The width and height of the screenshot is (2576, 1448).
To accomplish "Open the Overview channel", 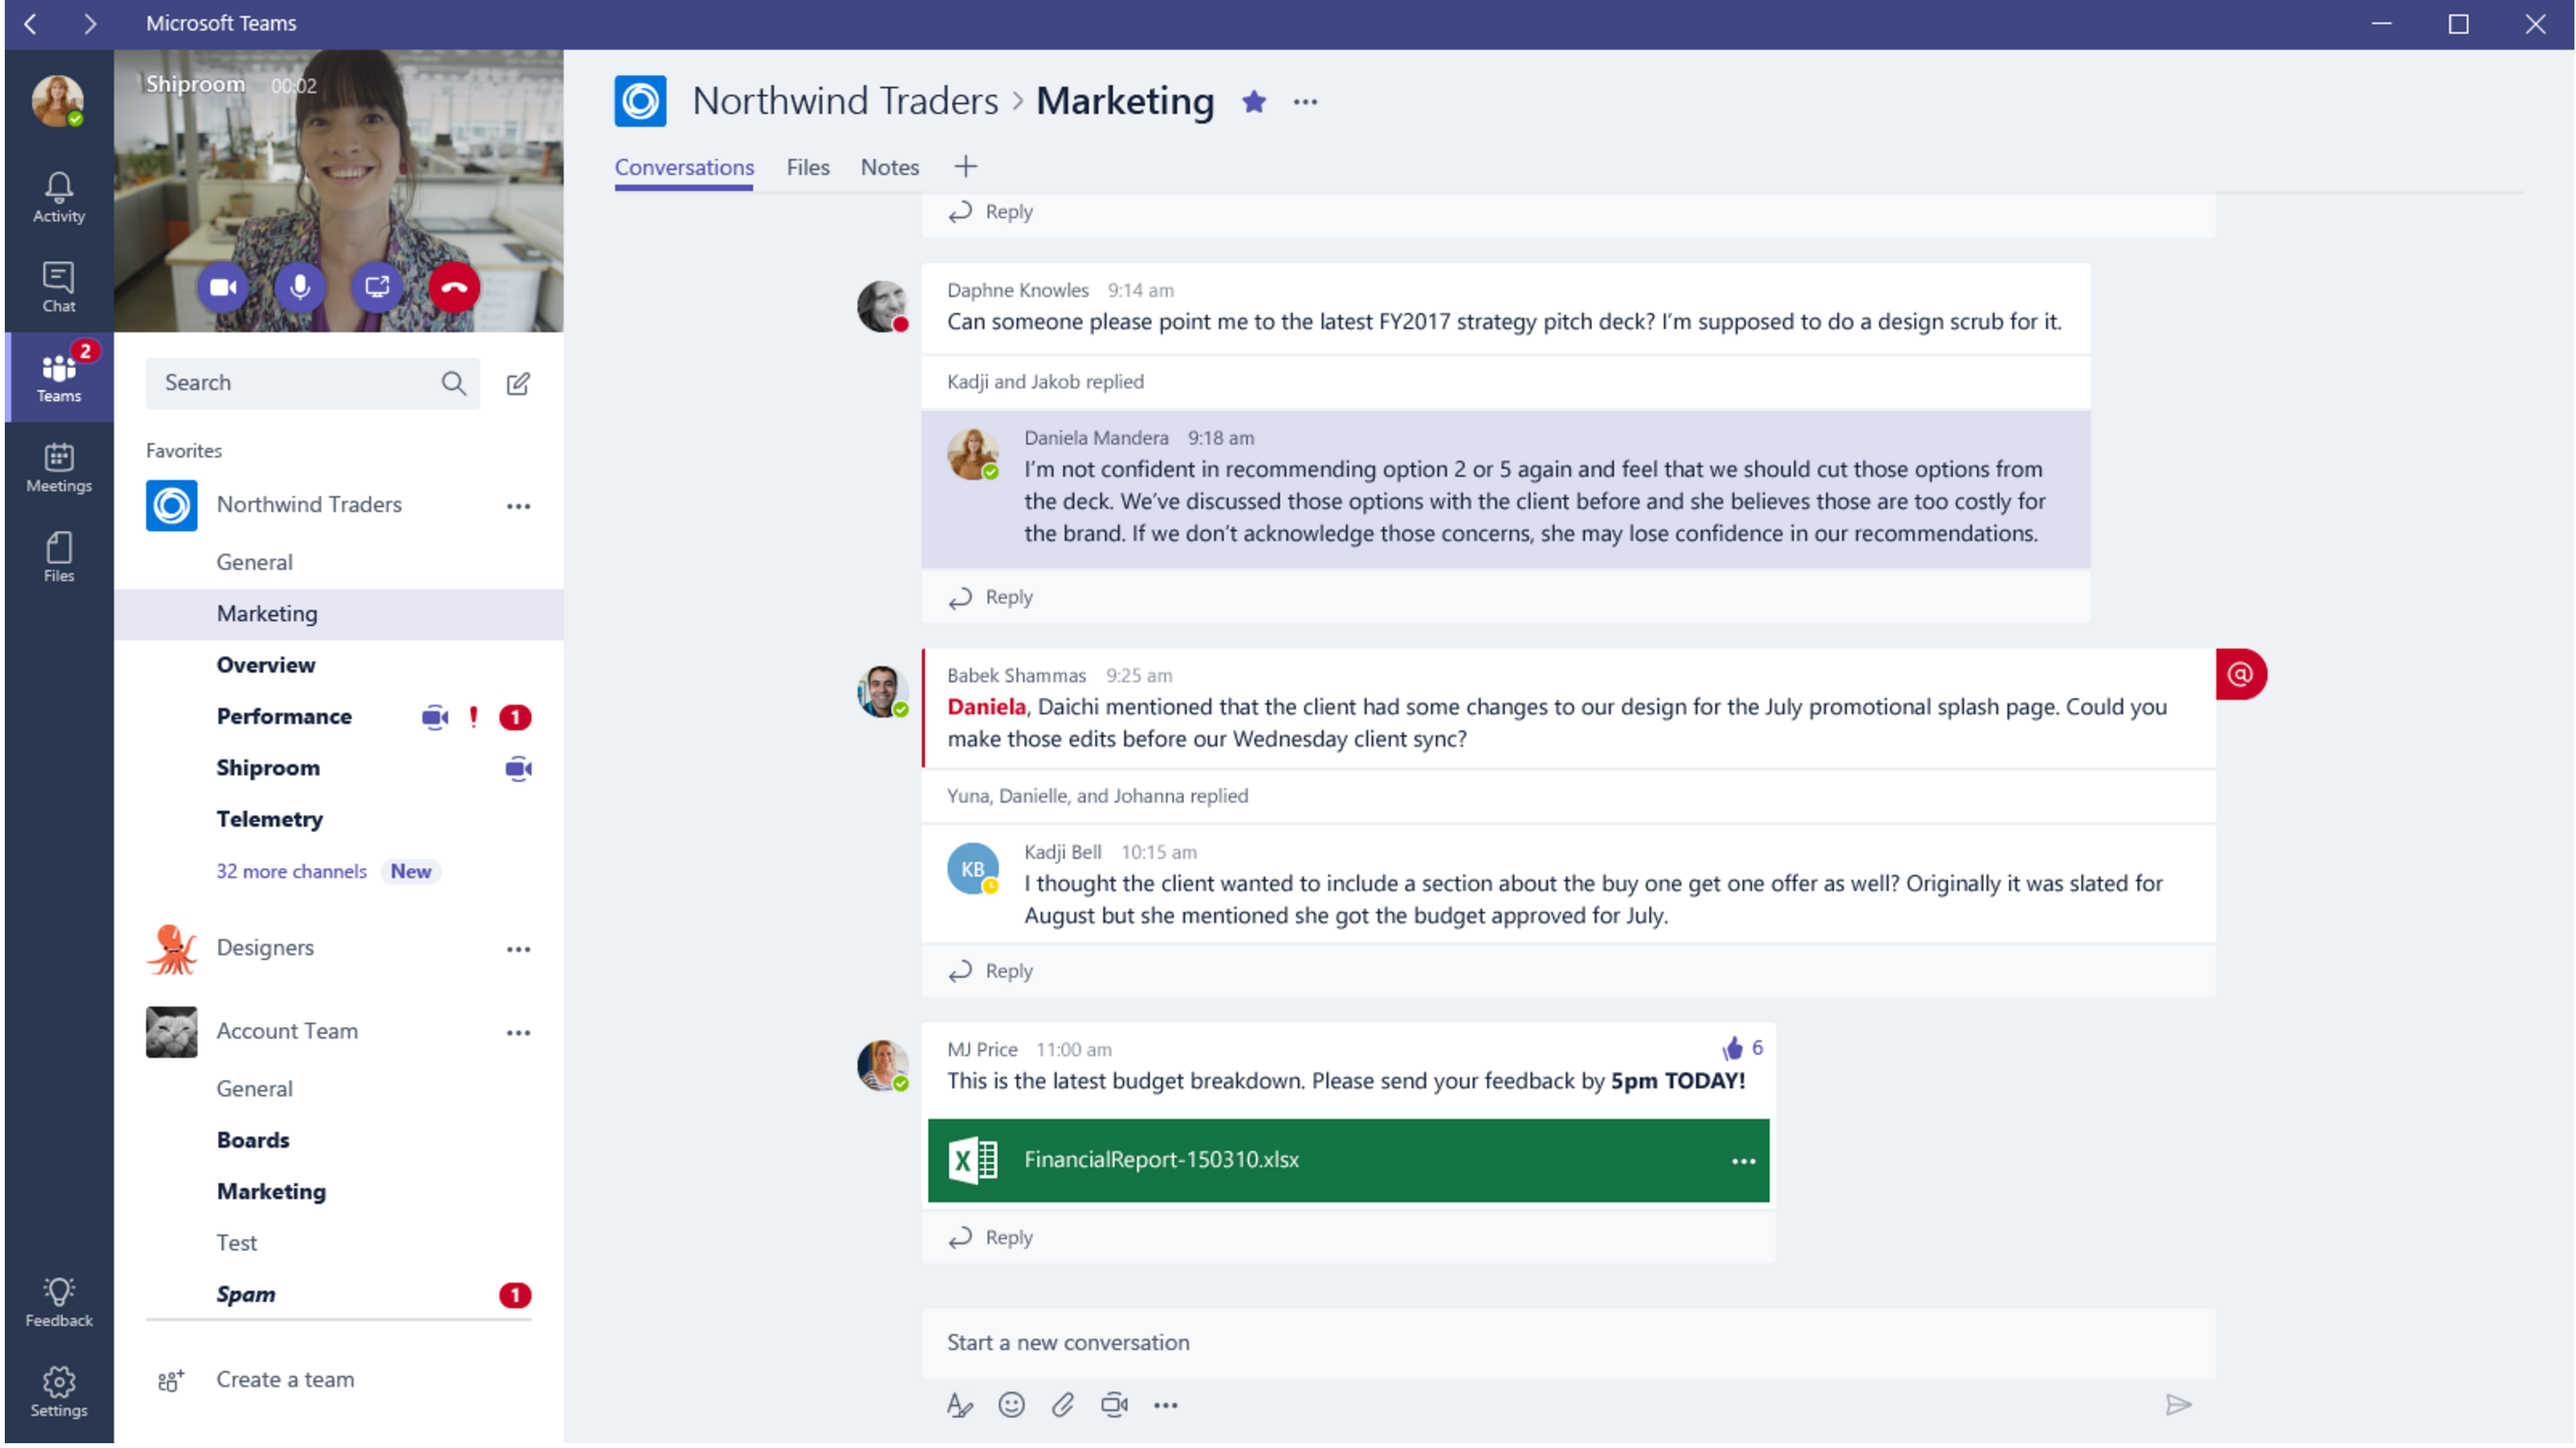I will point(266,665).
